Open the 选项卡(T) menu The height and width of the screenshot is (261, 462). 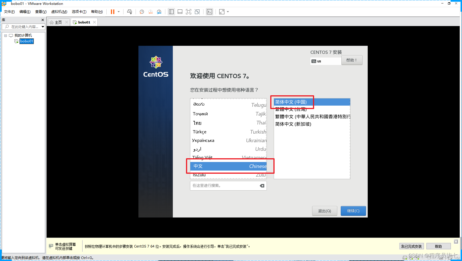[x=79, y=12]
